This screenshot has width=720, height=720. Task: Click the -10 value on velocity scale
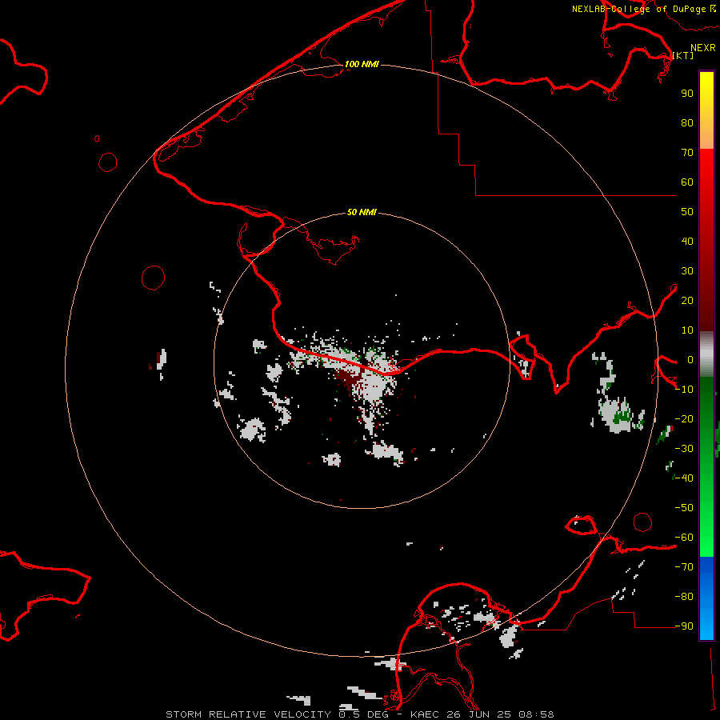pos(684,390)
